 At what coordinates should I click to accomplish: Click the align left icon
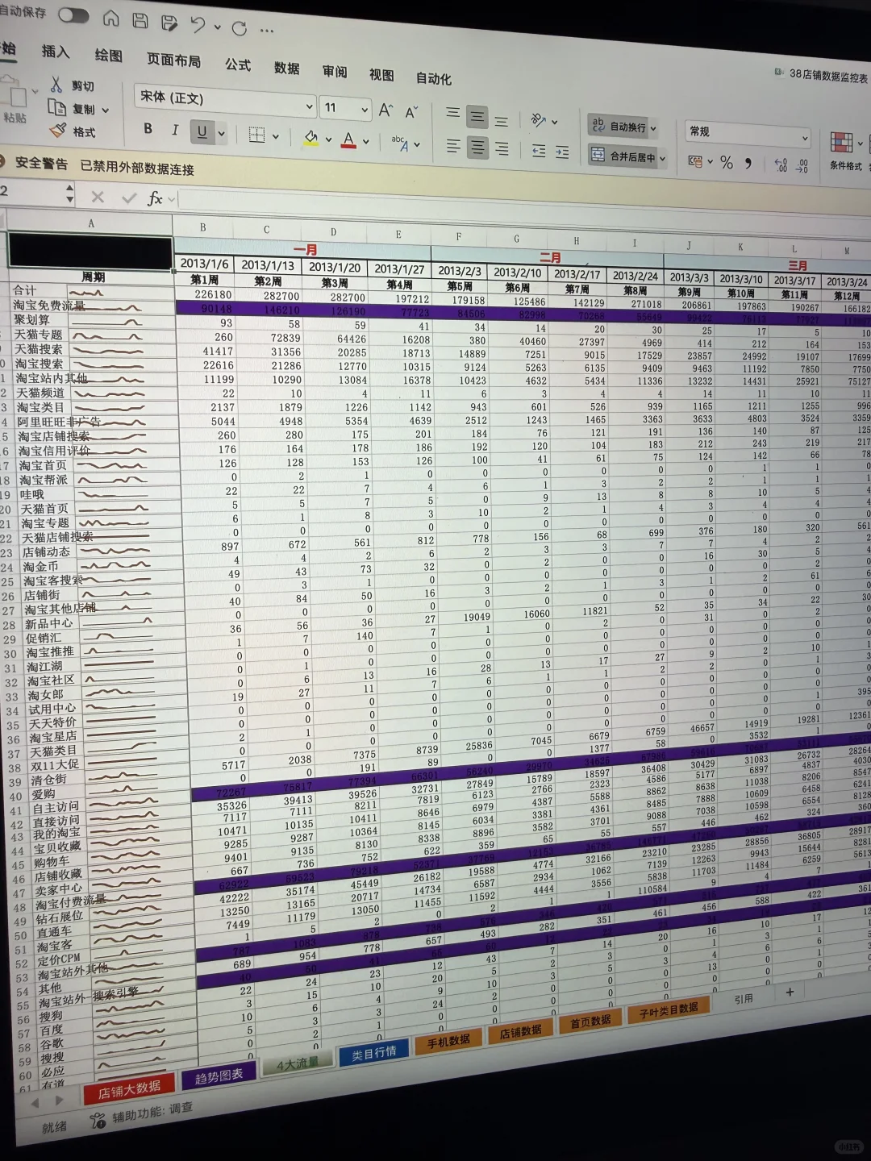[454, 146]
